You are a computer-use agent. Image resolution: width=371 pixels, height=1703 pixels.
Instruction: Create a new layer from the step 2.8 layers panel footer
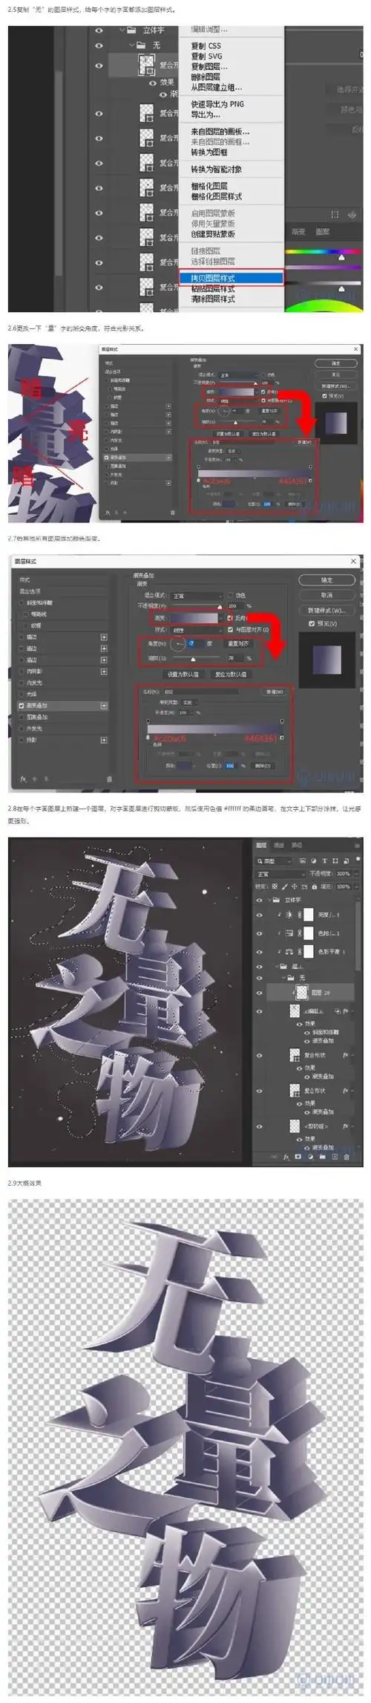[x=335, y=1157]
